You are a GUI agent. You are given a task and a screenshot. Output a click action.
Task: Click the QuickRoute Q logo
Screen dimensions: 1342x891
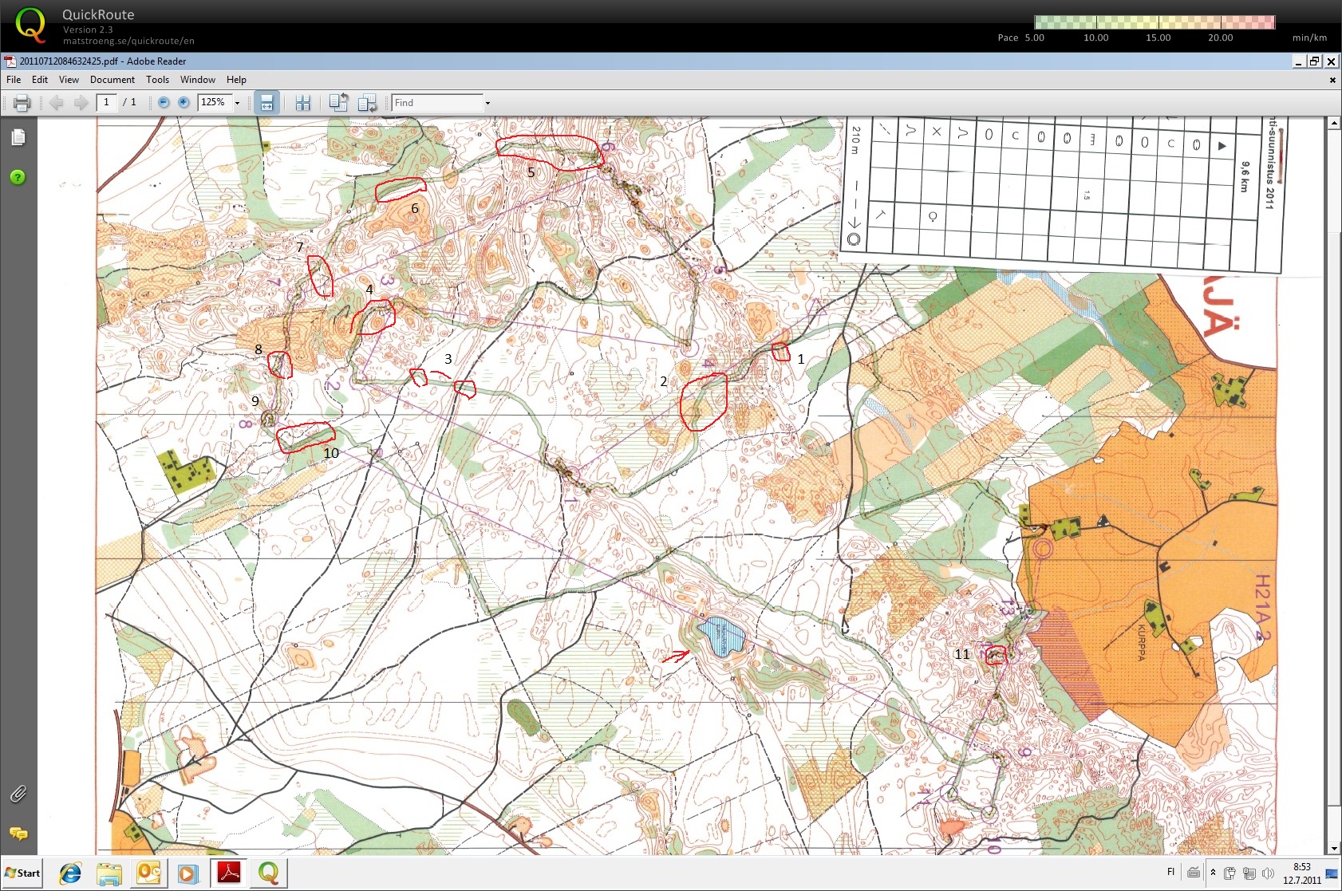tap(30, 25)
